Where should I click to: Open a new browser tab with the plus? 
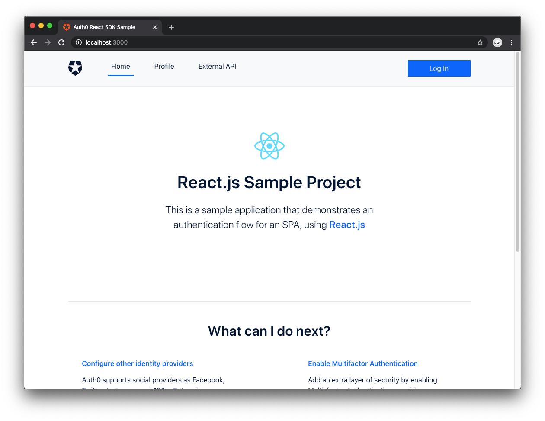pyautogui.click(x=171, y=27)
